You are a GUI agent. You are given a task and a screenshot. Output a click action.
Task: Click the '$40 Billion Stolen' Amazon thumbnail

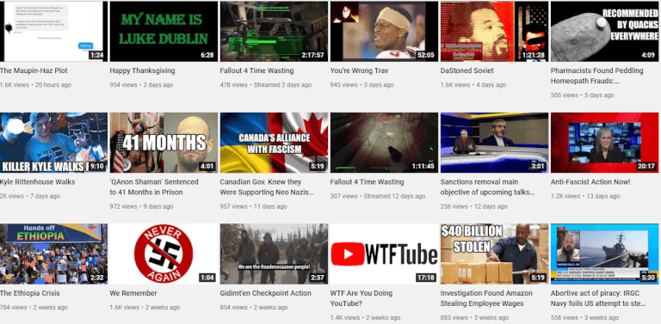coord(494,254)
